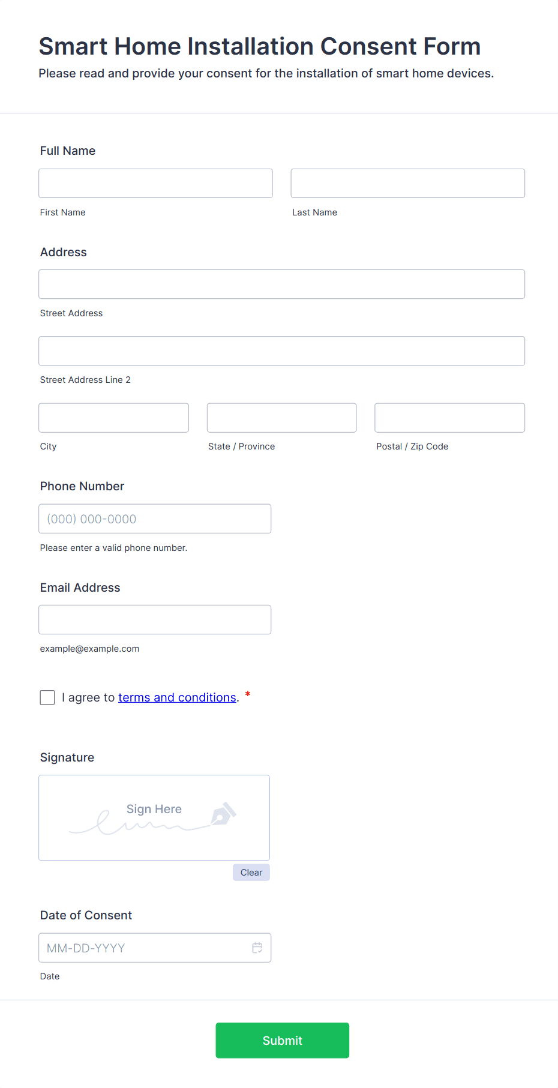Click the Phone Number input field

point(155,518)
